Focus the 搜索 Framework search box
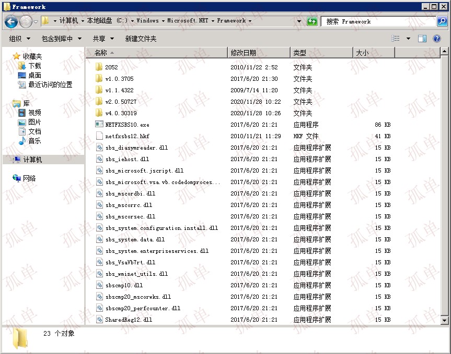451x354 pixels. click(x=379, y=21)
